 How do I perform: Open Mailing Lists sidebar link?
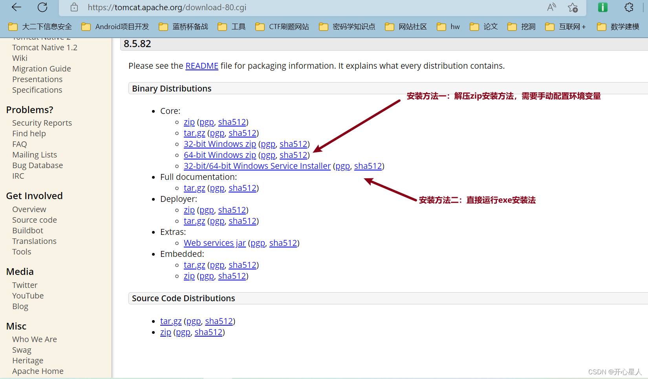35,155
